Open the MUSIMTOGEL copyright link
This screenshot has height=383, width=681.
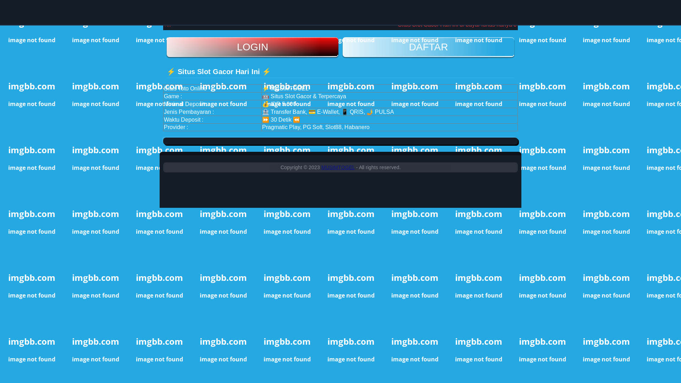pos(338,167)
